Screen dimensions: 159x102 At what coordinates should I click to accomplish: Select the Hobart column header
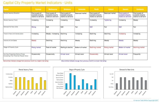[x=111, y=9]
